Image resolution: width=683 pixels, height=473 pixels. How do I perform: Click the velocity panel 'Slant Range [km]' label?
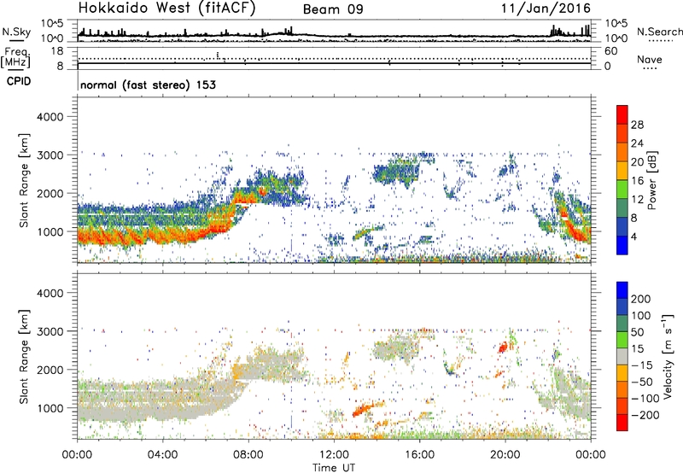(24, 357)
